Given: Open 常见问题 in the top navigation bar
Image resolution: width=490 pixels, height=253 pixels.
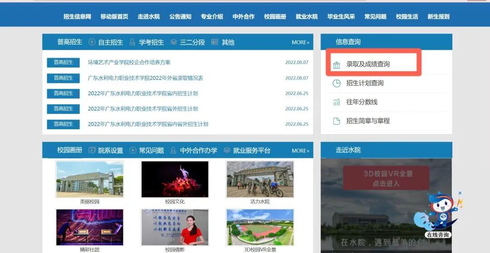Looking at the screenshot, I should (375, 17).
